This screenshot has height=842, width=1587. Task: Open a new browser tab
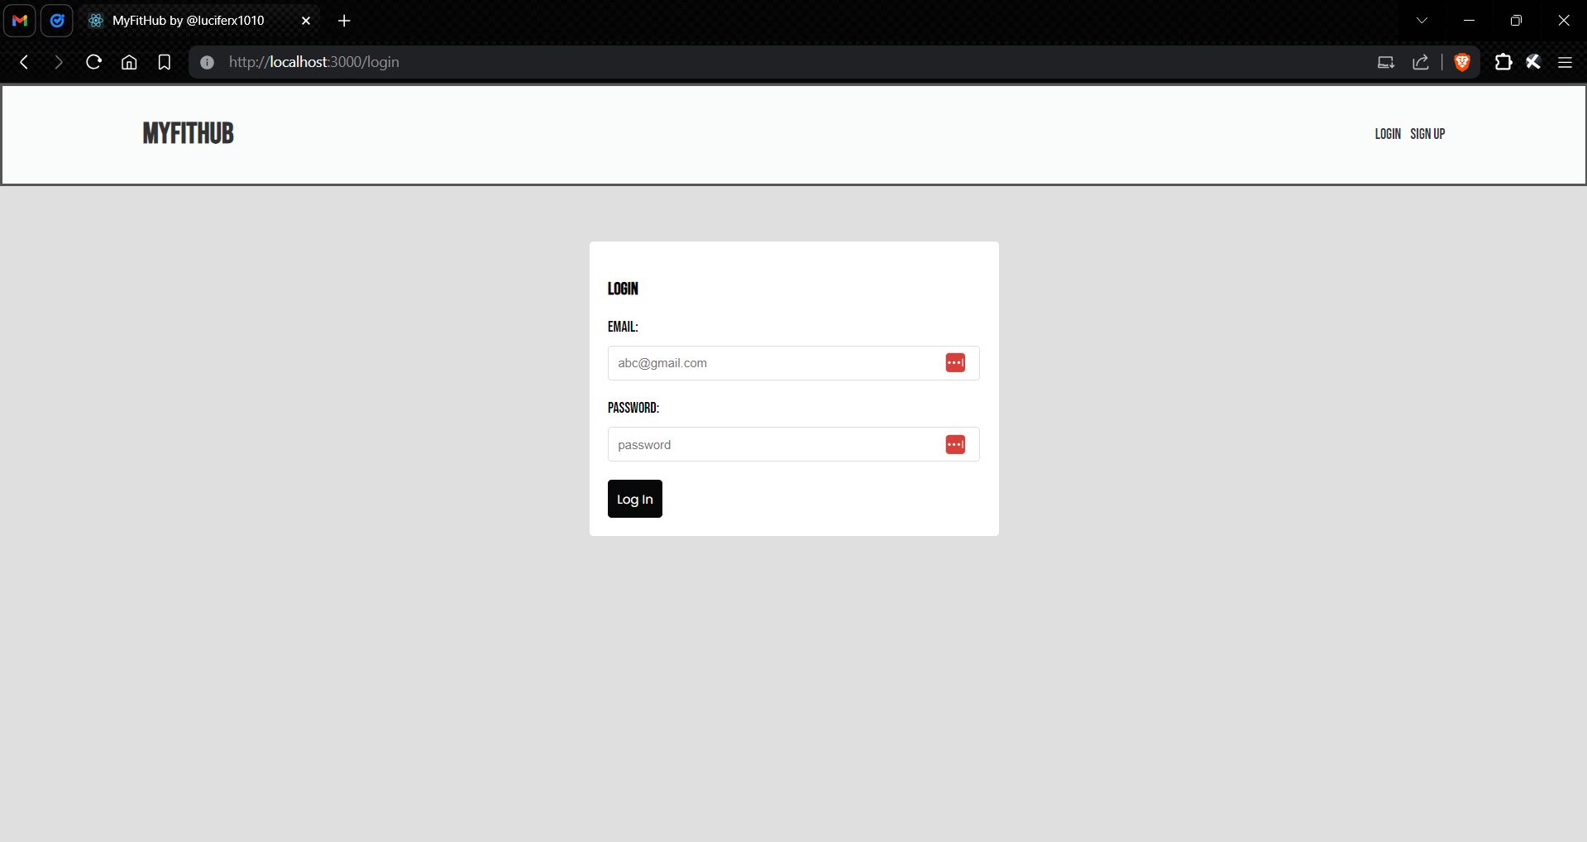[344, 21]
